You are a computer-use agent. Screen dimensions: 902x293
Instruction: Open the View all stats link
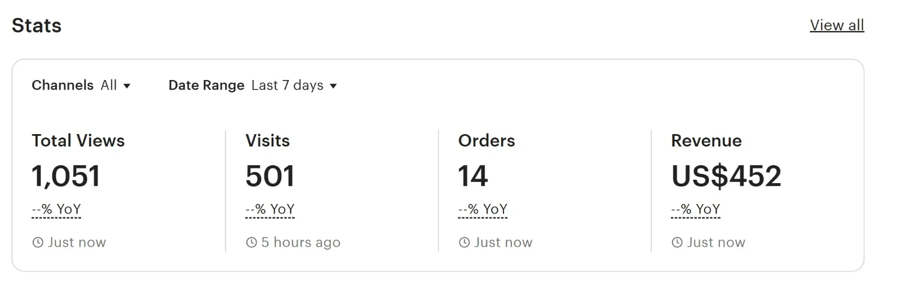pyautogui.click(x=837, y=25)
